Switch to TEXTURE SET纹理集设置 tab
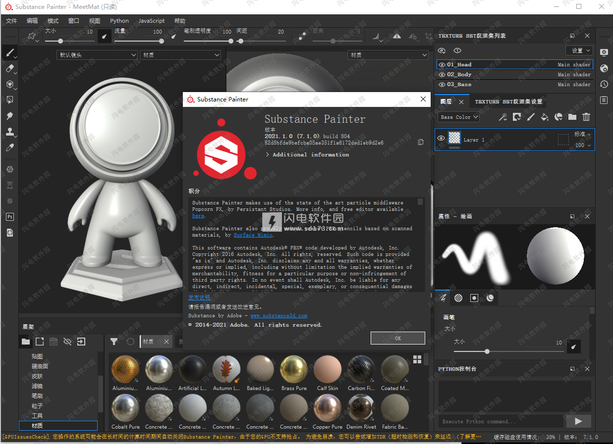The height and width of the screenshot is (444, 613). tap(508, 101)
